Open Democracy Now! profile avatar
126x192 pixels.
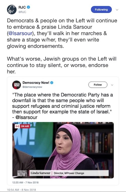pyautogui.click(x=17, y=85)
